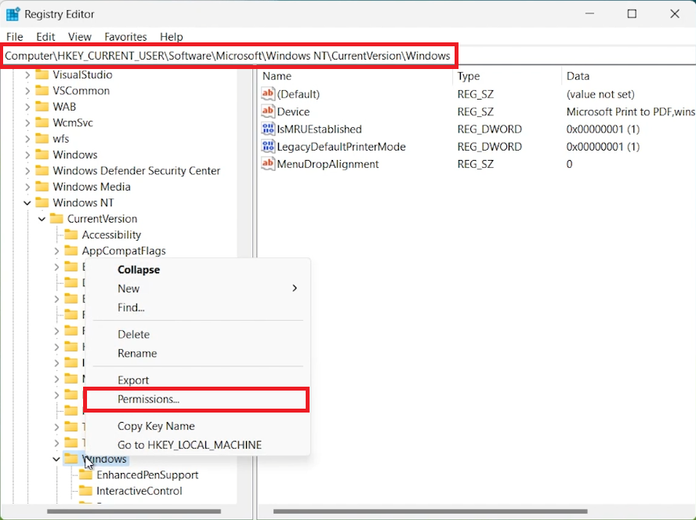Click the folder icon for Windows NT
The width and height of the screenshot is (696, 520).
(43, 202)
